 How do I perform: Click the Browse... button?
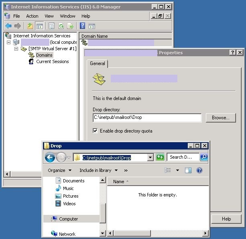pyautogui.click(x=221, y=118)
